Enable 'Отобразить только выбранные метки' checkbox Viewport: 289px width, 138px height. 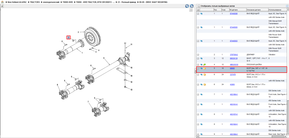point(199,6)
